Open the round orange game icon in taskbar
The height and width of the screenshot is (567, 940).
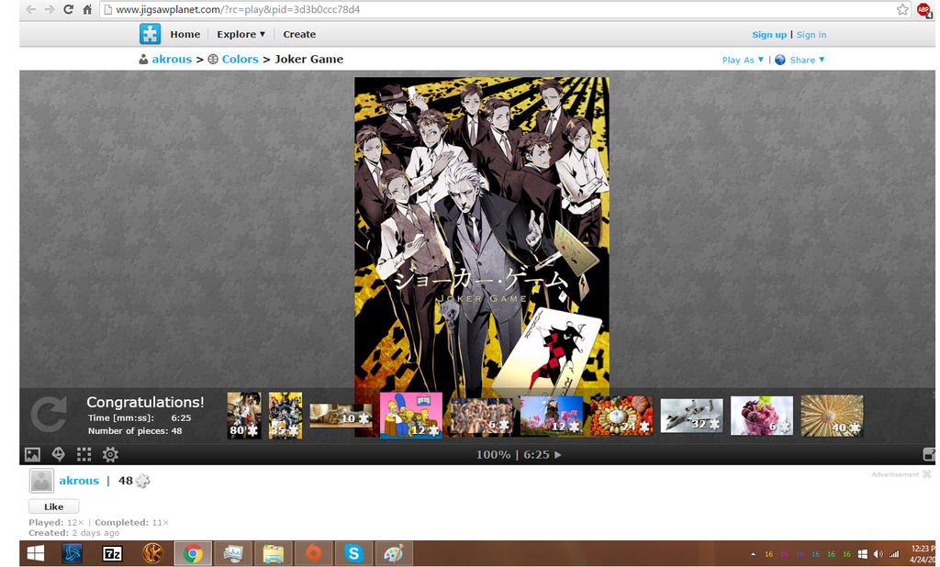coord(152,553)
